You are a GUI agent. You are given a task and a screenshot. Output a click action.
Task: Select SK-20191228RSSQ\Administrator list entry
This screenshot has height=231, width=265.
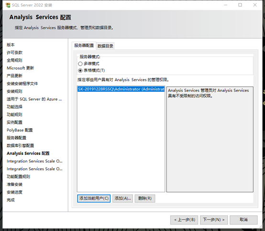[x=121, y=89]
